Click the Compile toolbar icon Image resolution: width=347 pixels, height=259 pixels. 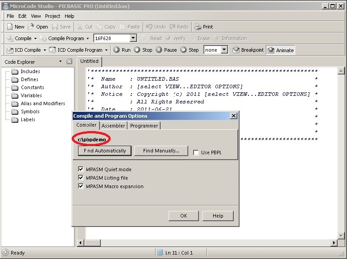[9, 38]
